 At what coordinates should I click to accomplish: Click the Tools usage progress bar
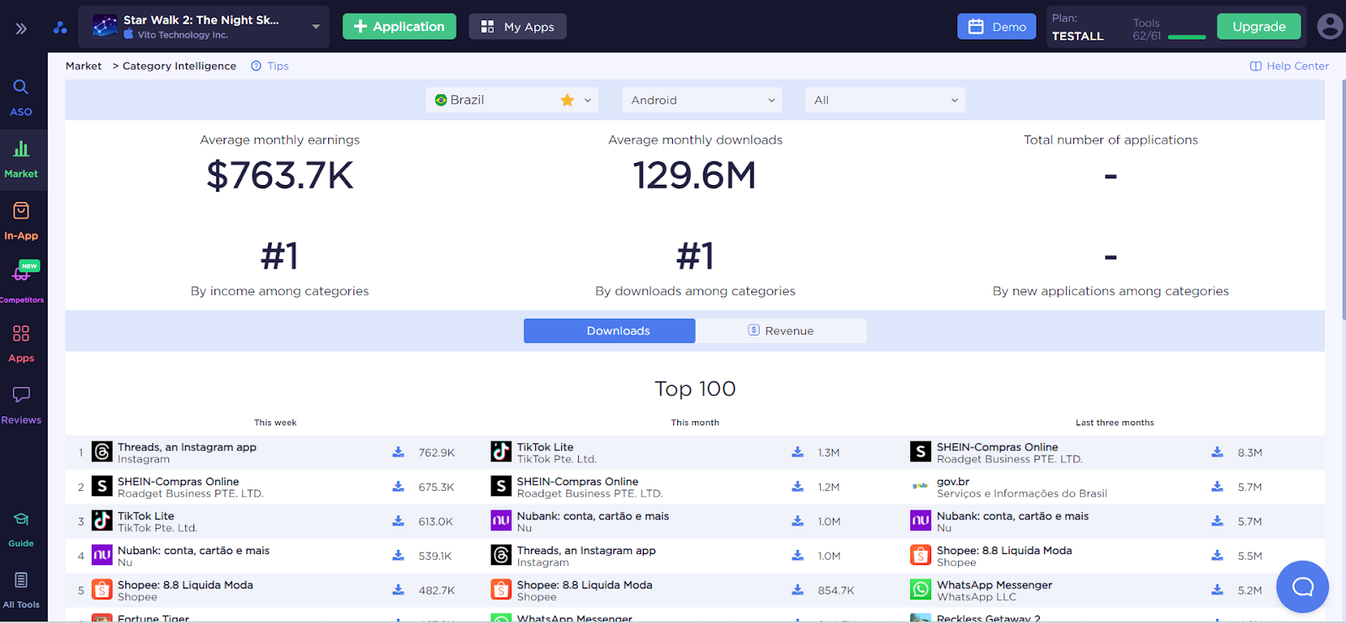(x=1187, y=37)
